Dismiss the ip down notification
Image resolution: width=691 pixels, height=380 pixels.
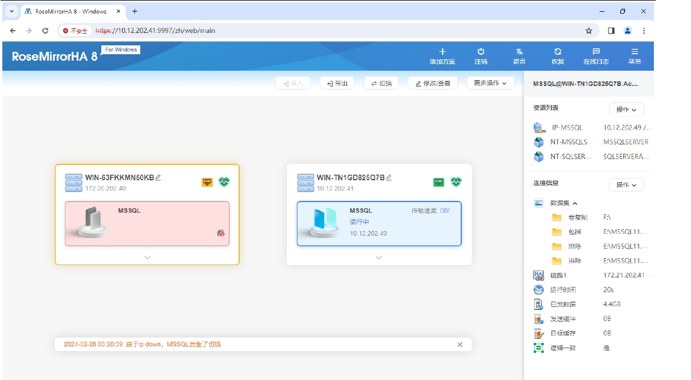click(x=460, y=345)
